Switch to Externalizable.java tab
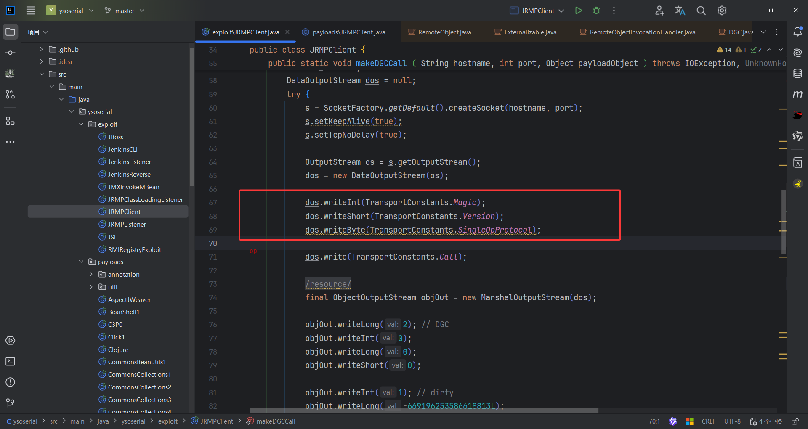 (526, 32)
